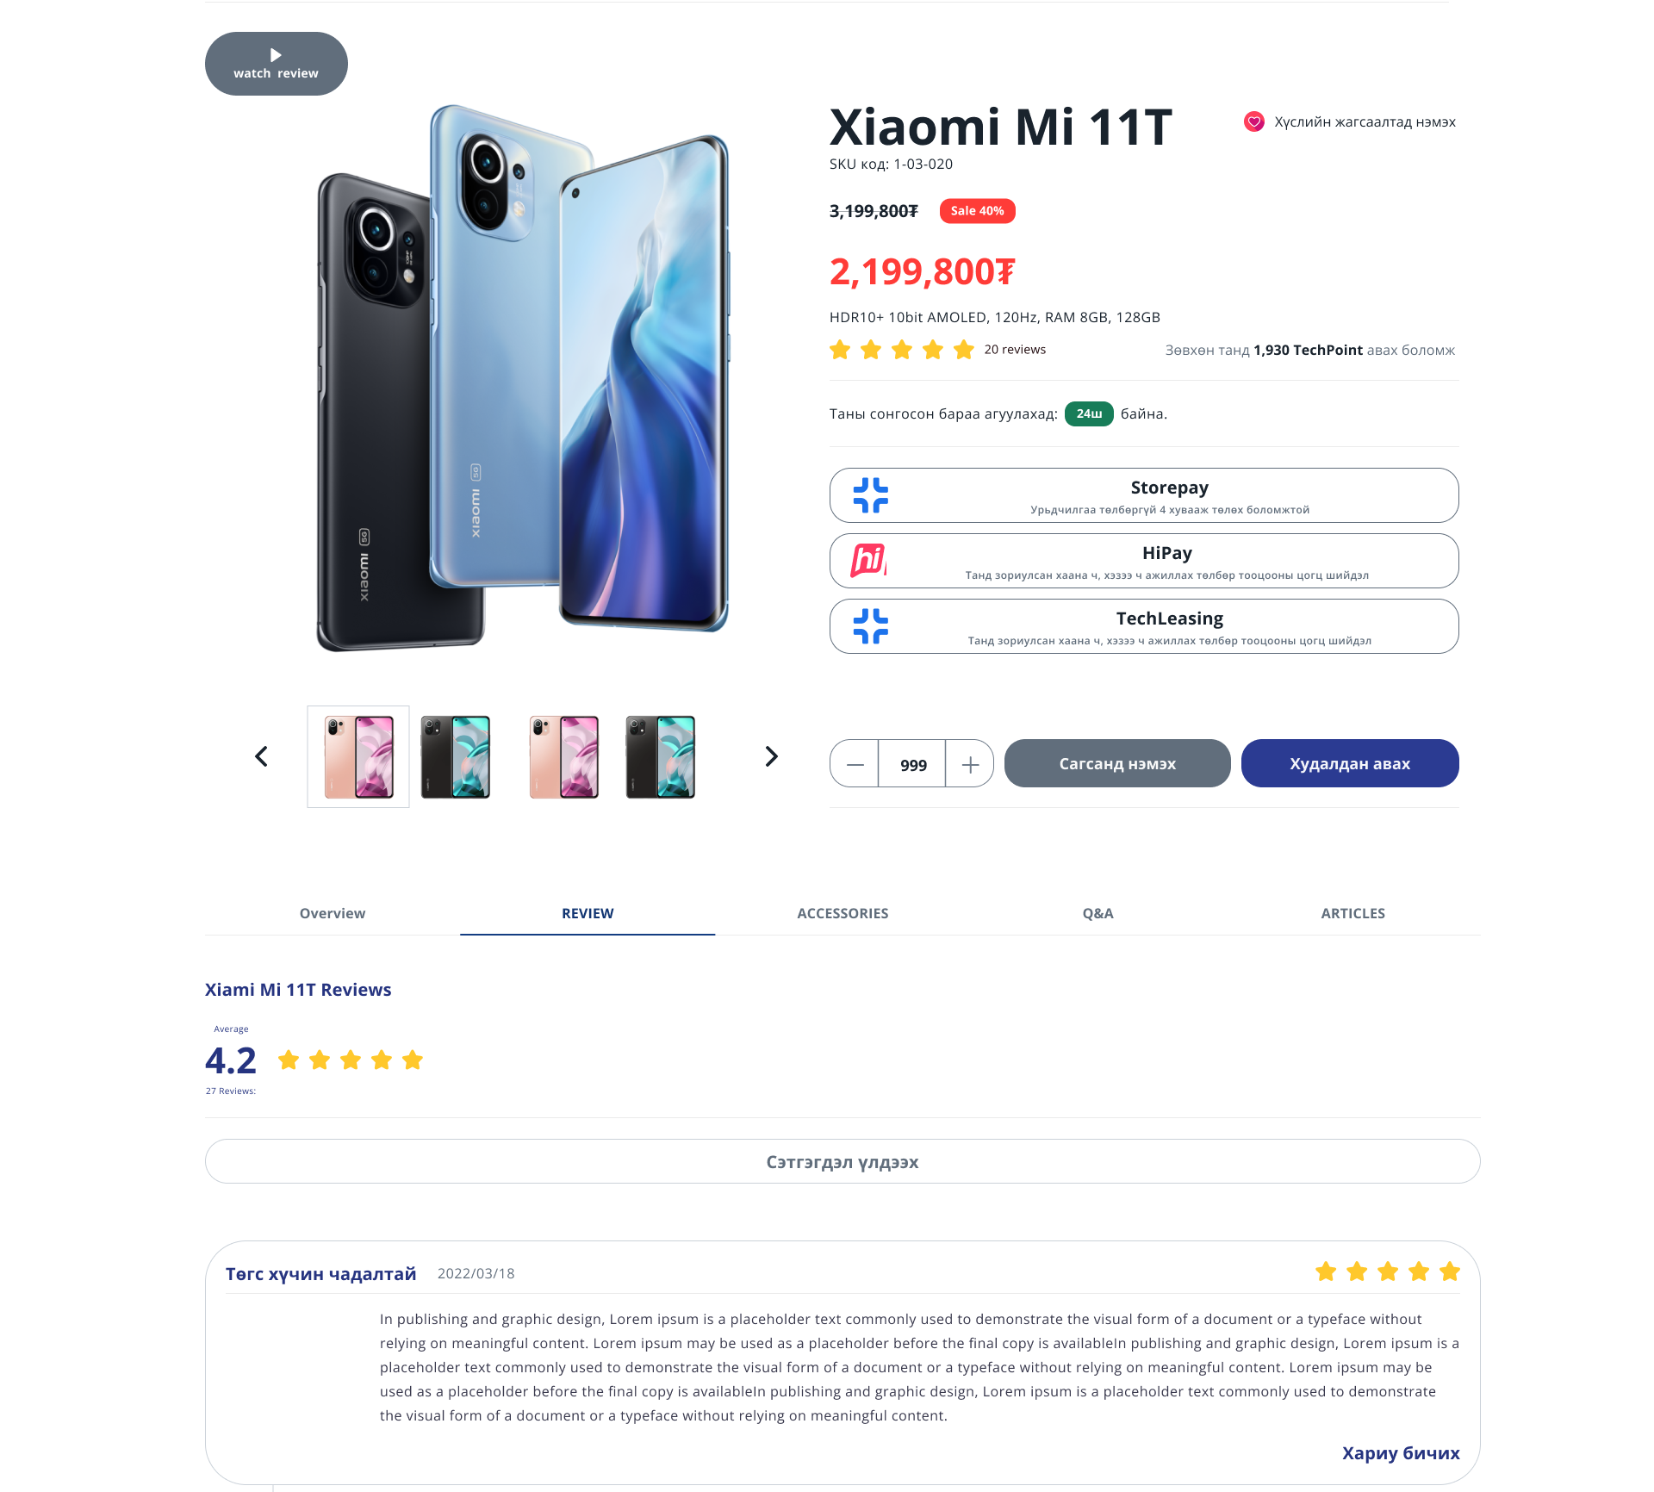1654x1492 pixels.
Task: Click the Storepay logo icon
Action: 870,495
